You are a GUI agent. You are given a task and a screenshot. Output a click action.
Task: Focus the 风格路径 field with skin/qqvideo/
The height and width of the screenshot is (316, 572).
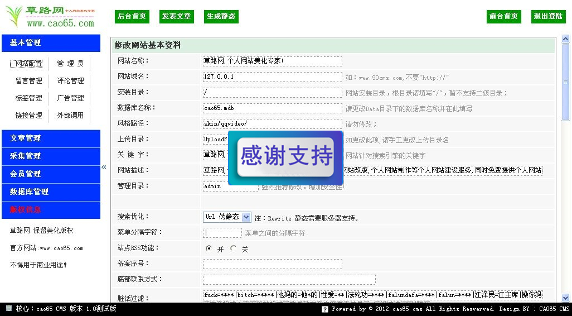[x=272, y=124]
